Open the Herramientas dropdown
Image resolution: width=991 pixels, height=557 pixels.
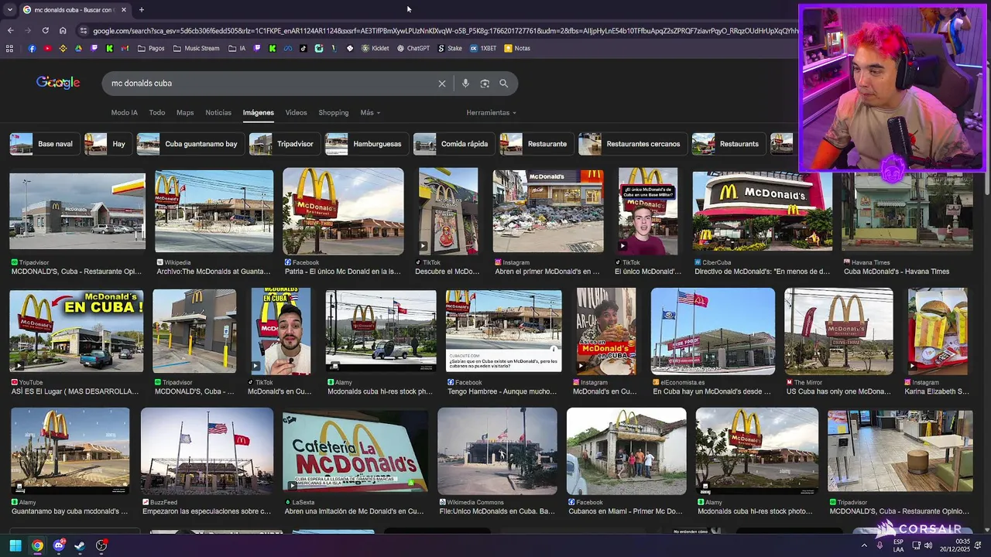tap(491, 113)
